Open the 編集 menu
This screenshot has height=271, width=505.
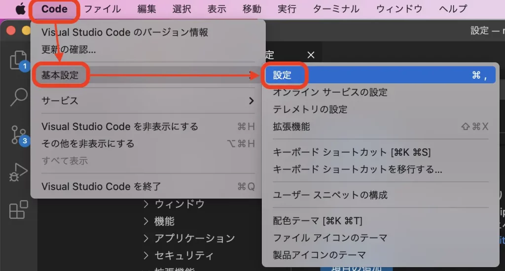[146, 9]
